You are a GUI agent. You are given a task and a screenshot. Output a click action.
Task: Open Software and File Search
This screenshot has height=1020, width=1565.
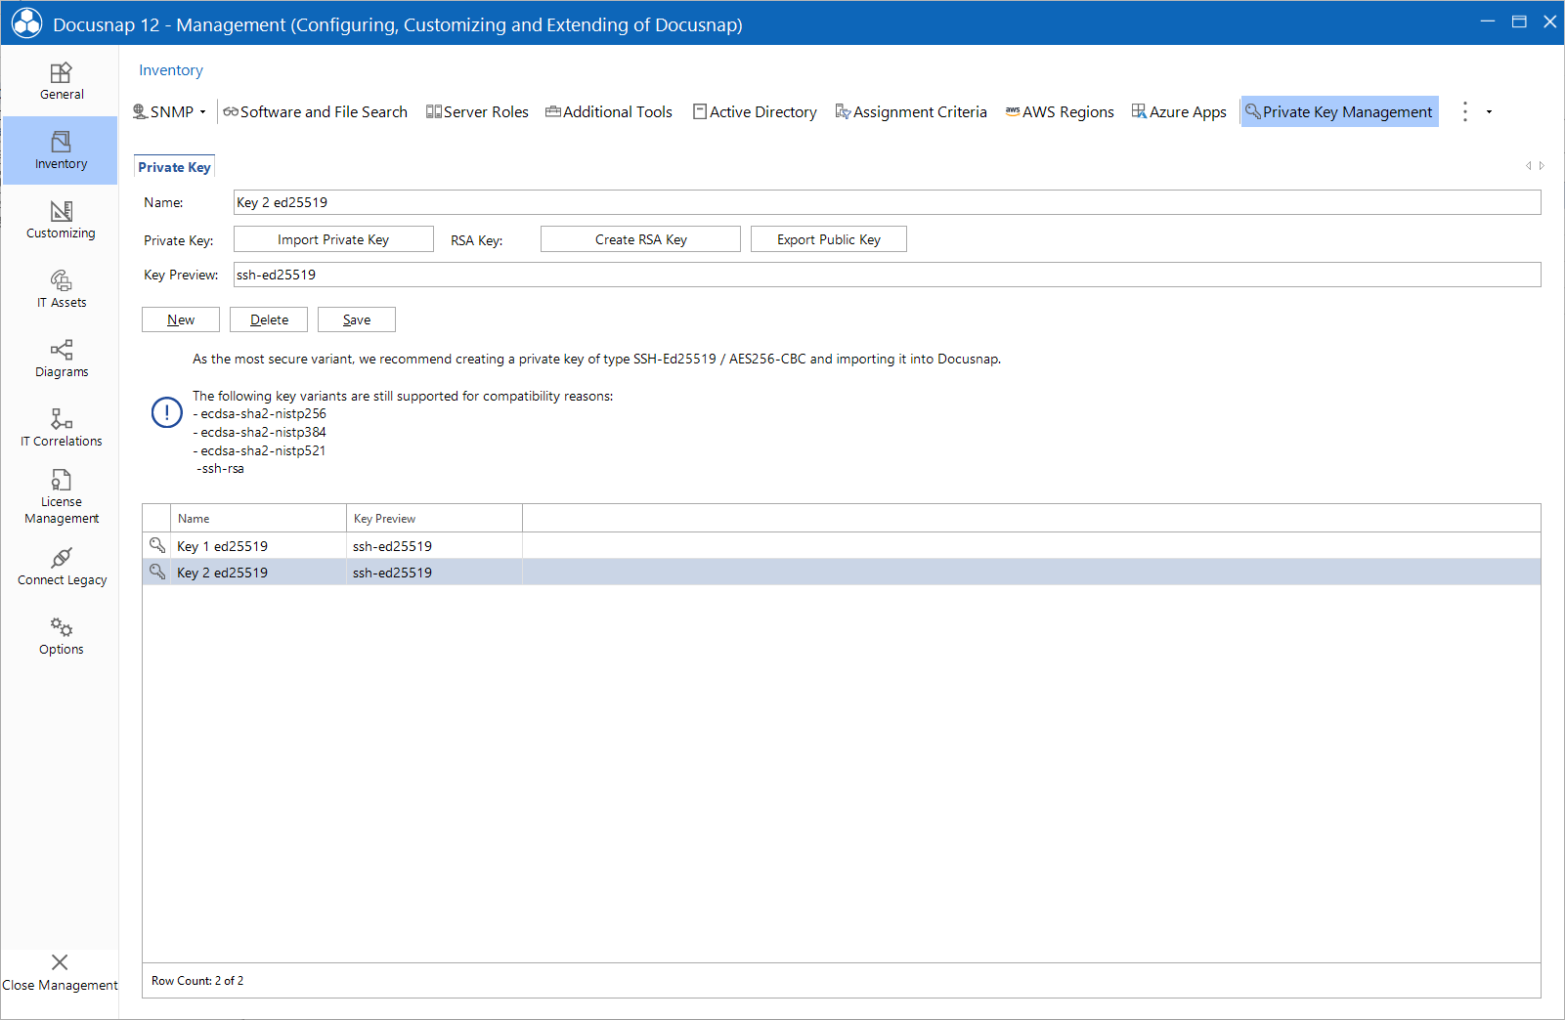tap(315, 111)
